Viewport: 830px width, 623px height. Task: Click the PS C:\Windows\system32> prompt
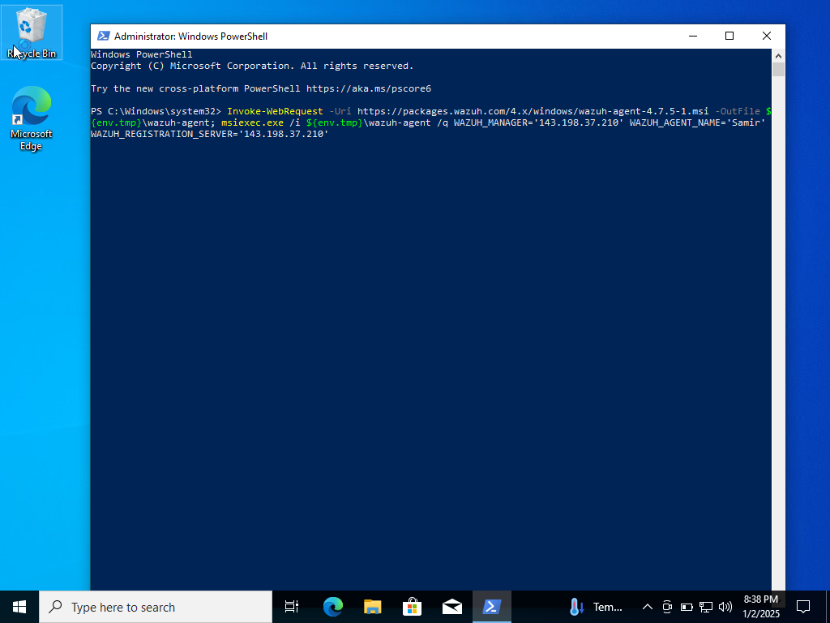156,111
